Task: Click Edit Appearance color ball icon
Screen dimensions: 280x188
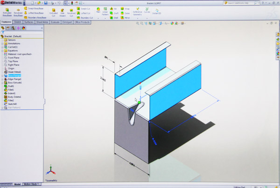Action: (172, 23)
